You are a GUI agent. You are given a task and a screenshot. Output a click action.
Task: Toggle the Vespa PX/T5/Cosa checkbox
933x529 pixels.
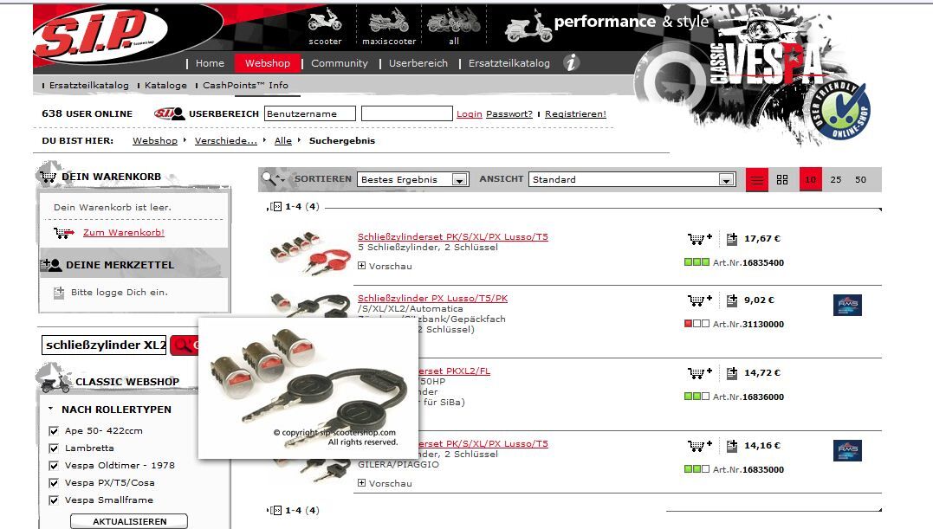tap(54, 482)
